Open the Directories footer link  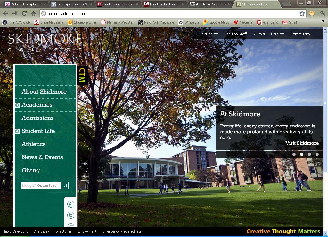click(64, 231)
